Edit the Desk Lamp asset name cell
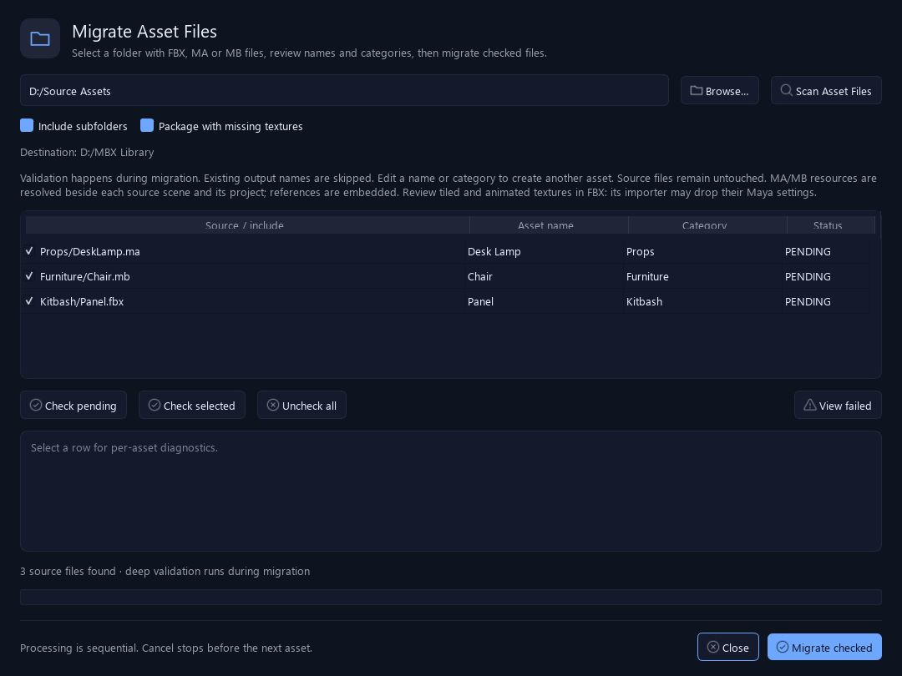902x676 pixels. point(544,251)
